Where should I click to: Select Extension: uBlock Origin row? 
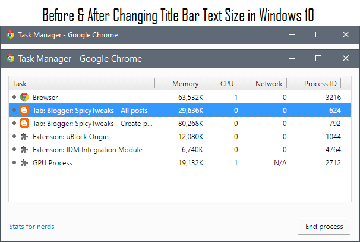click(x=180, y=137)
